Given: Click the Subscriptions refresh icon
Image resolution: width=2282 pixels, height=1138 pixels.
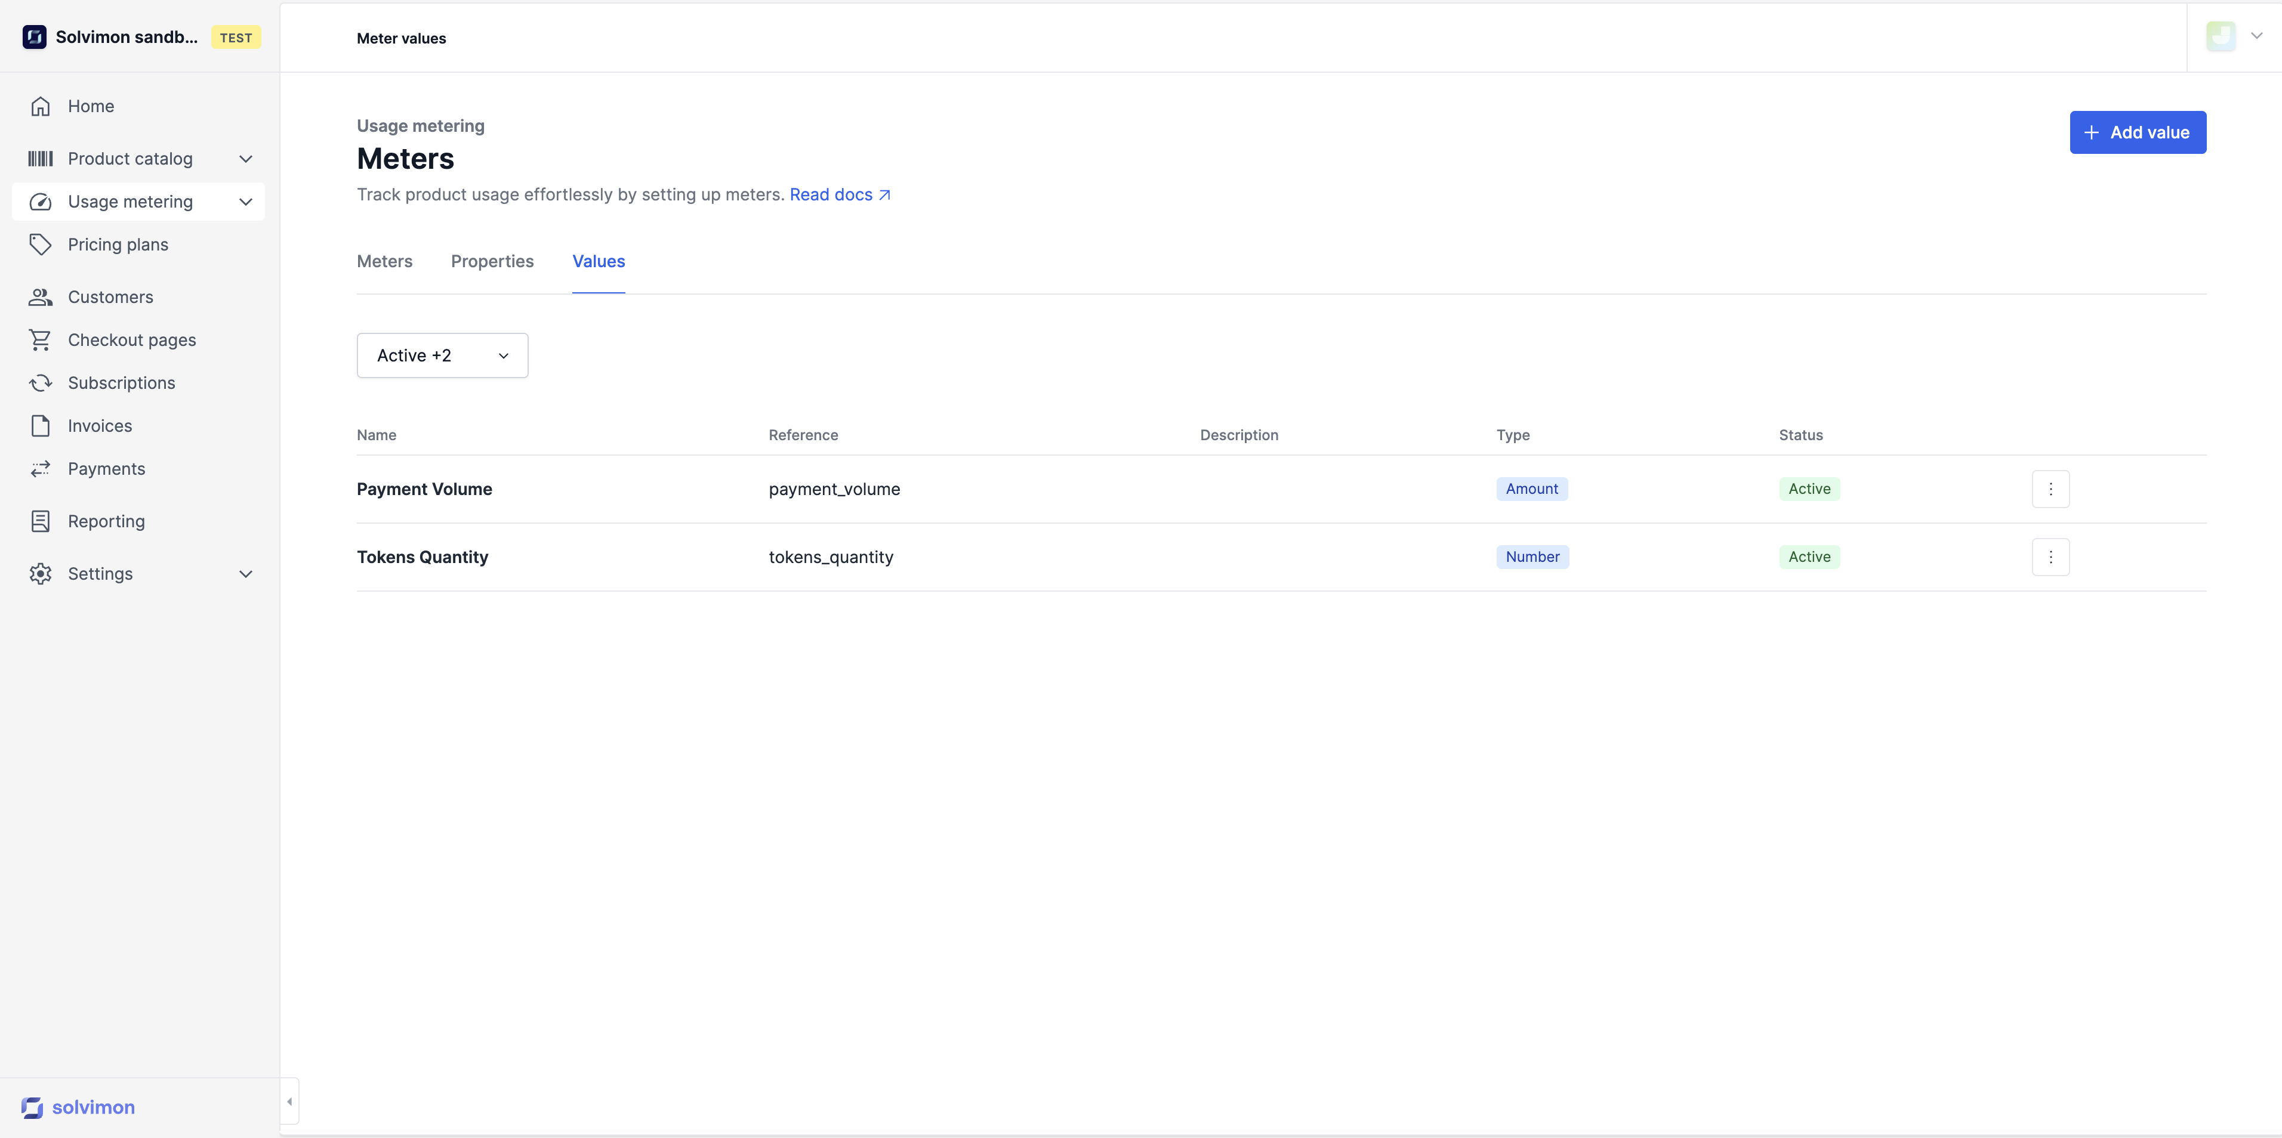Looking at the screenshot, I should pos(40,384).
